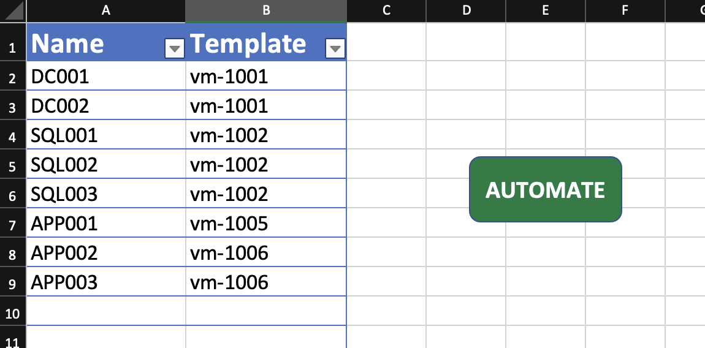This screenshot has width=705, height=348.
Task: Select column A header
Action: point(105,11)
